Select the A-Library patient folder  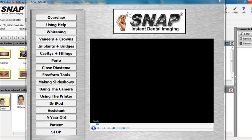click(x=5, y=55)
